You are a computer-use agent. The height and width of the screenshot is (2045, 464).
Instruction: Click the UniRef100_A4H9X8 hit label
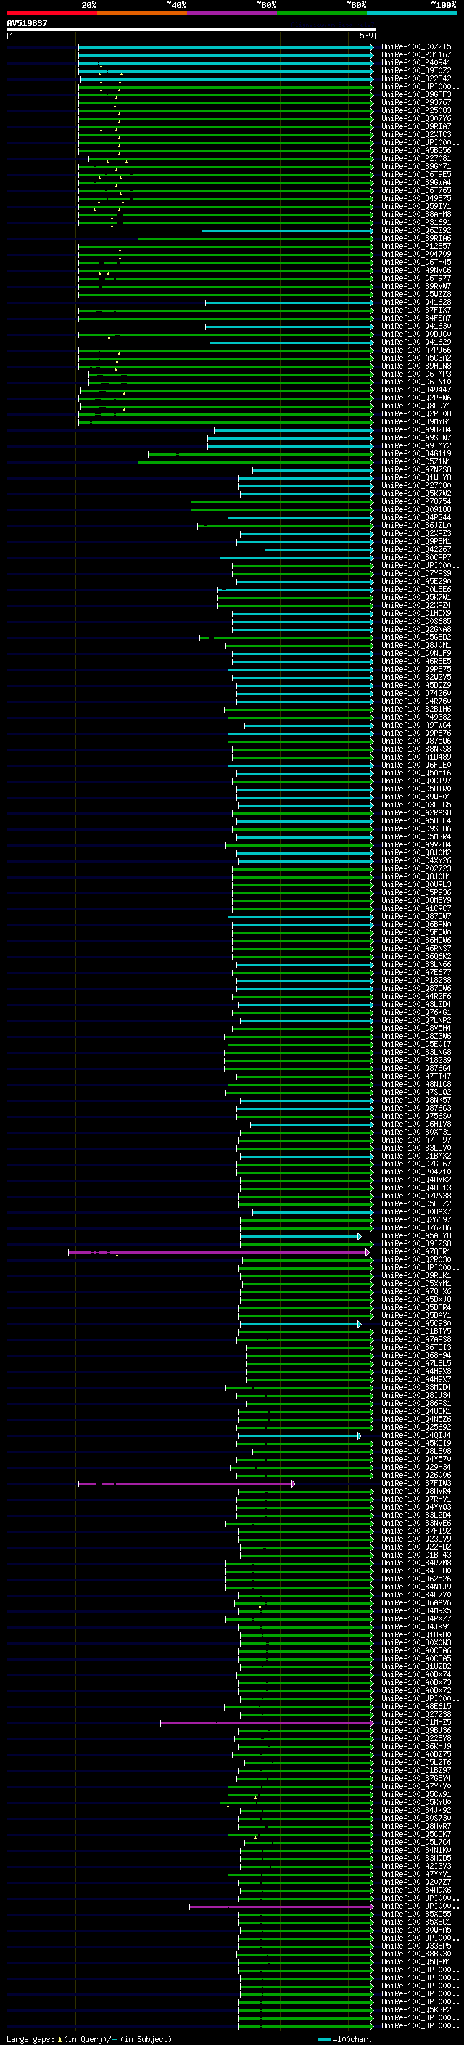[x=416, y=1371]
